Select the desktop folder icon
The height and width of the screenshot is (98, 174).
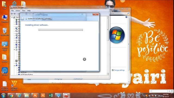pos(5,58)
